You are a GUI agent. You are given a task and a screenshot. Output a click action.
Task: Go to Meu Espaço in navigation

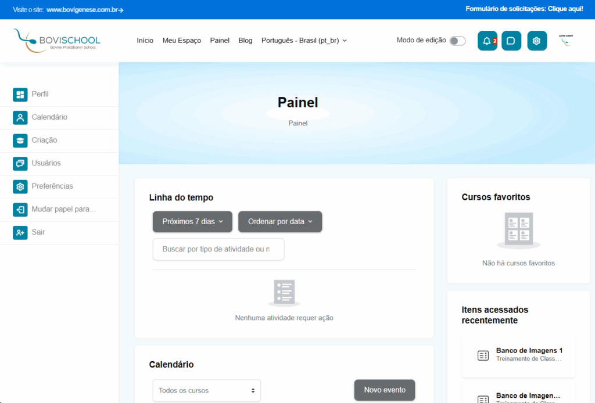(x=181, y=41)
